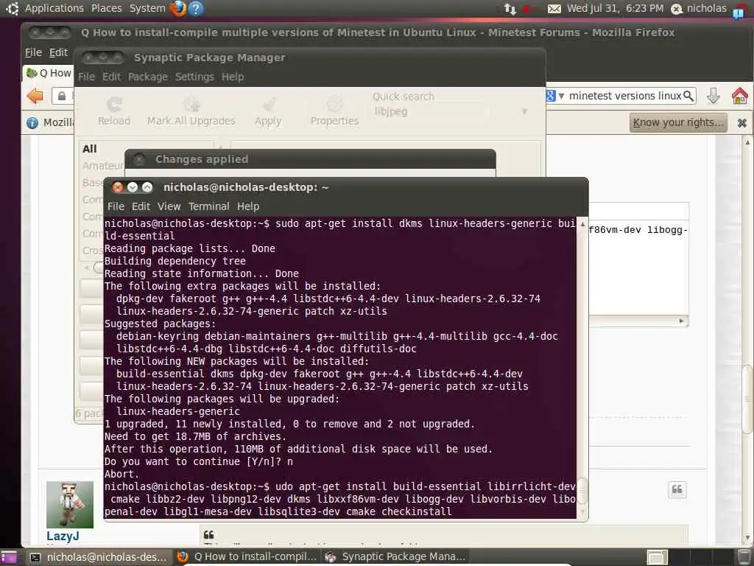Open the System menu in top panel
Screen dimensions: 754x566
(x=147, y=8)
